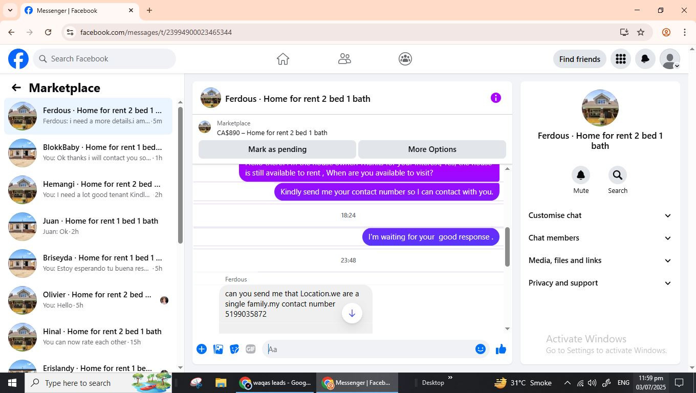This screenshot has height=393, width=696.
Task: Open File Explorer from taskbar
Action: (221, 383)
